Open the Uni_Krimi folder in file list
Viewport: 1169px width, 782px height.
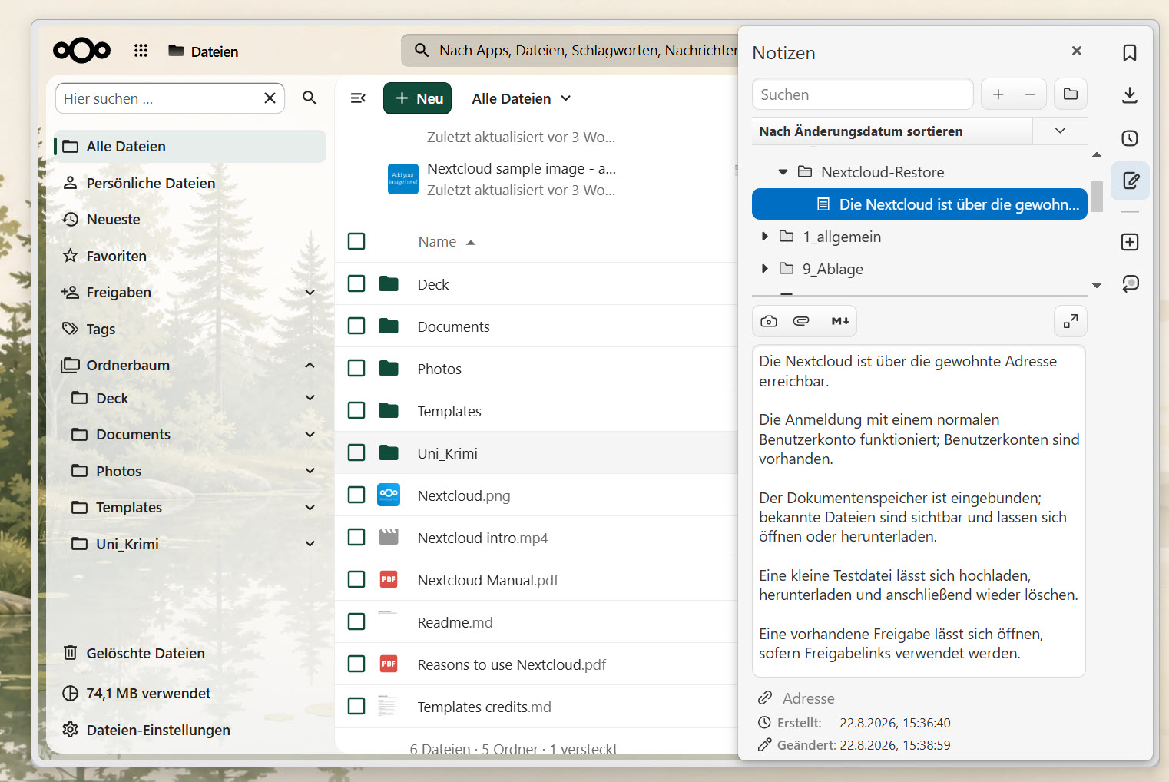click(447, 454)
